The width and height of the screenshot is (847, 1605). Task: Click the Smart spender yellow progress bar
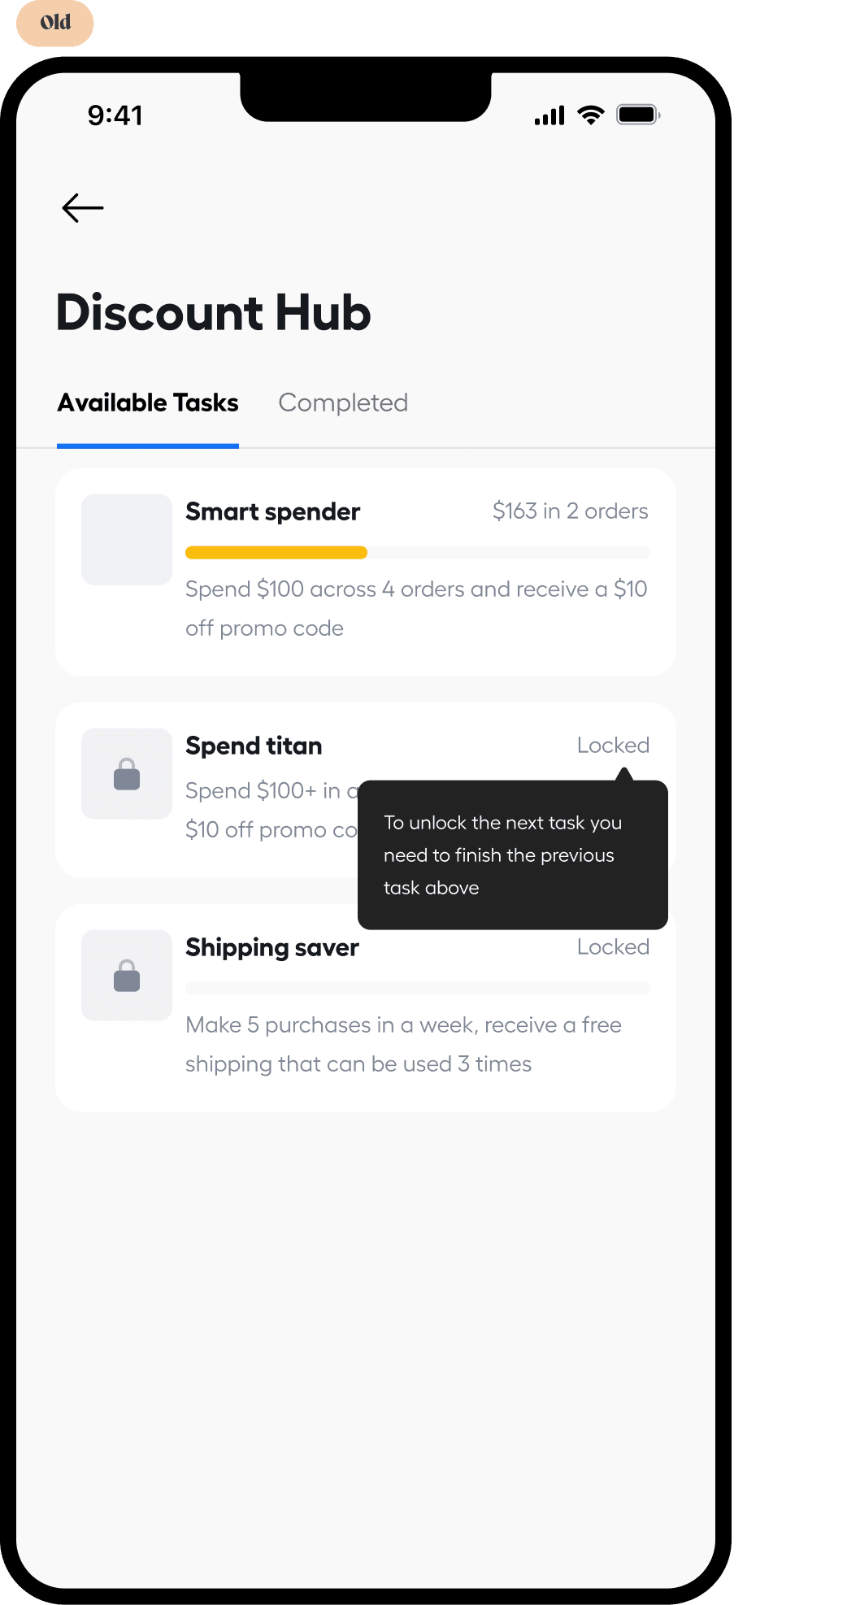point(276,553)
